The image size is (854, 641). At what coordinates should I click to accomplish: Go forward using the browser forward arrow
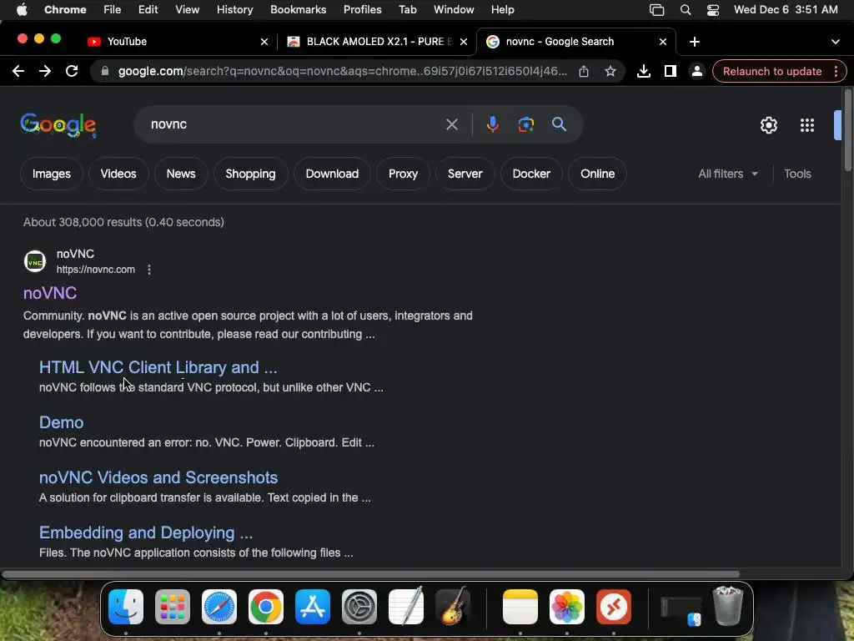(x=45, y=72)
